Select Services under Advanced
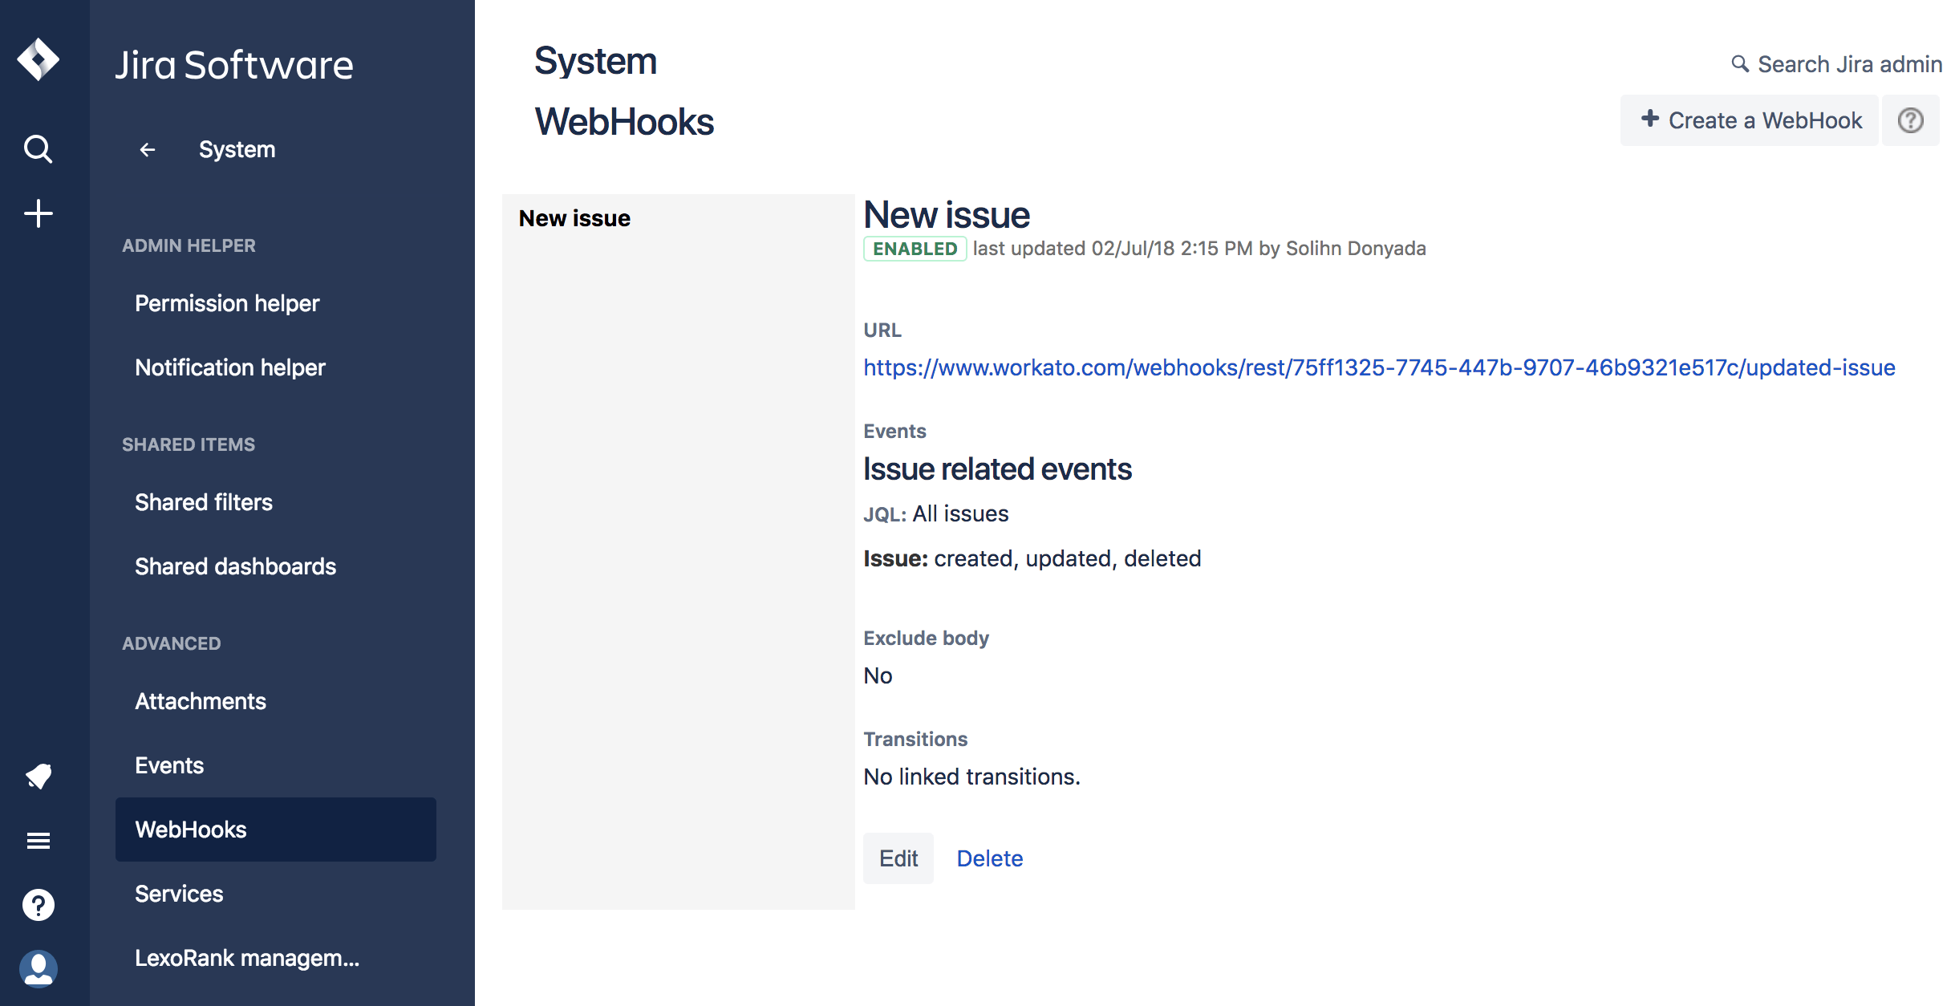The width and height of the screenshot is (1959, 1006). 179,894
